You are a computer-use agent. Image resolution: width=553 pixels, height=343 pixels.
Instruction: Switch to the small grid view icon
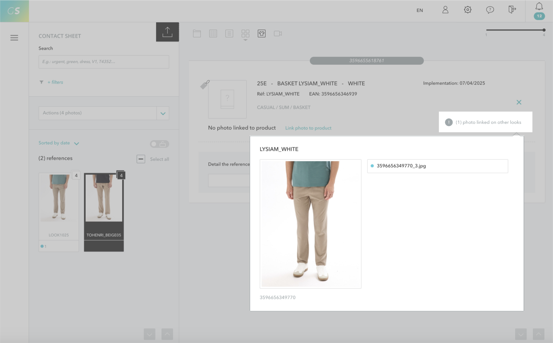click(x=213, y=34)
